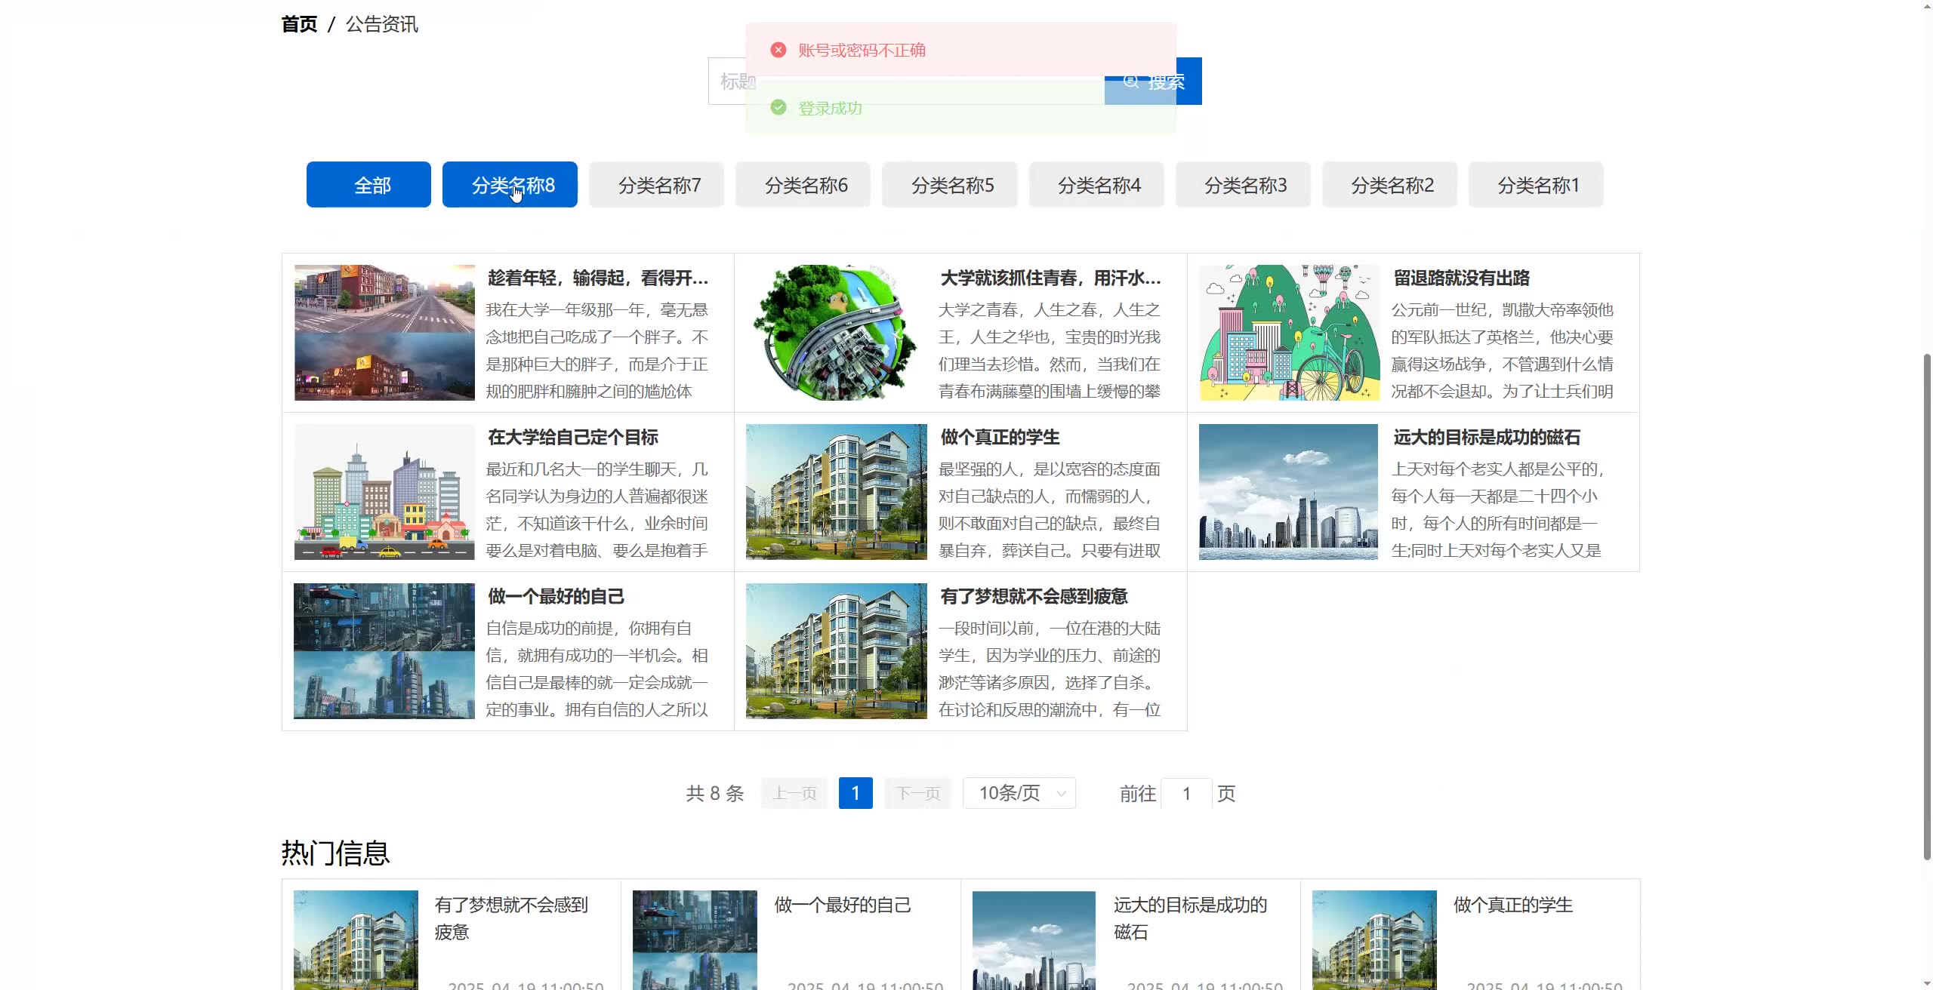
Task: Click the cartoon city skyline thumbnail
Action: pos(384,492)
